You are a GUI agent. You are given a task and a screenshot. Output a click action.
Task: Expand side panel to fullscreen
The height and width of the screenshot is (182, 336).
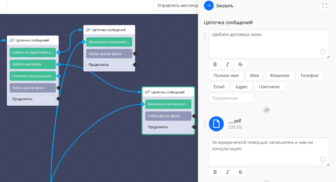(324, 5)
